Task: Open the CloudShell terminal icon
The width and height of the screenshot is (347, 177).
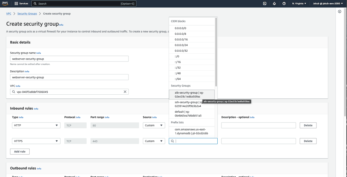Action: (265, 3)
